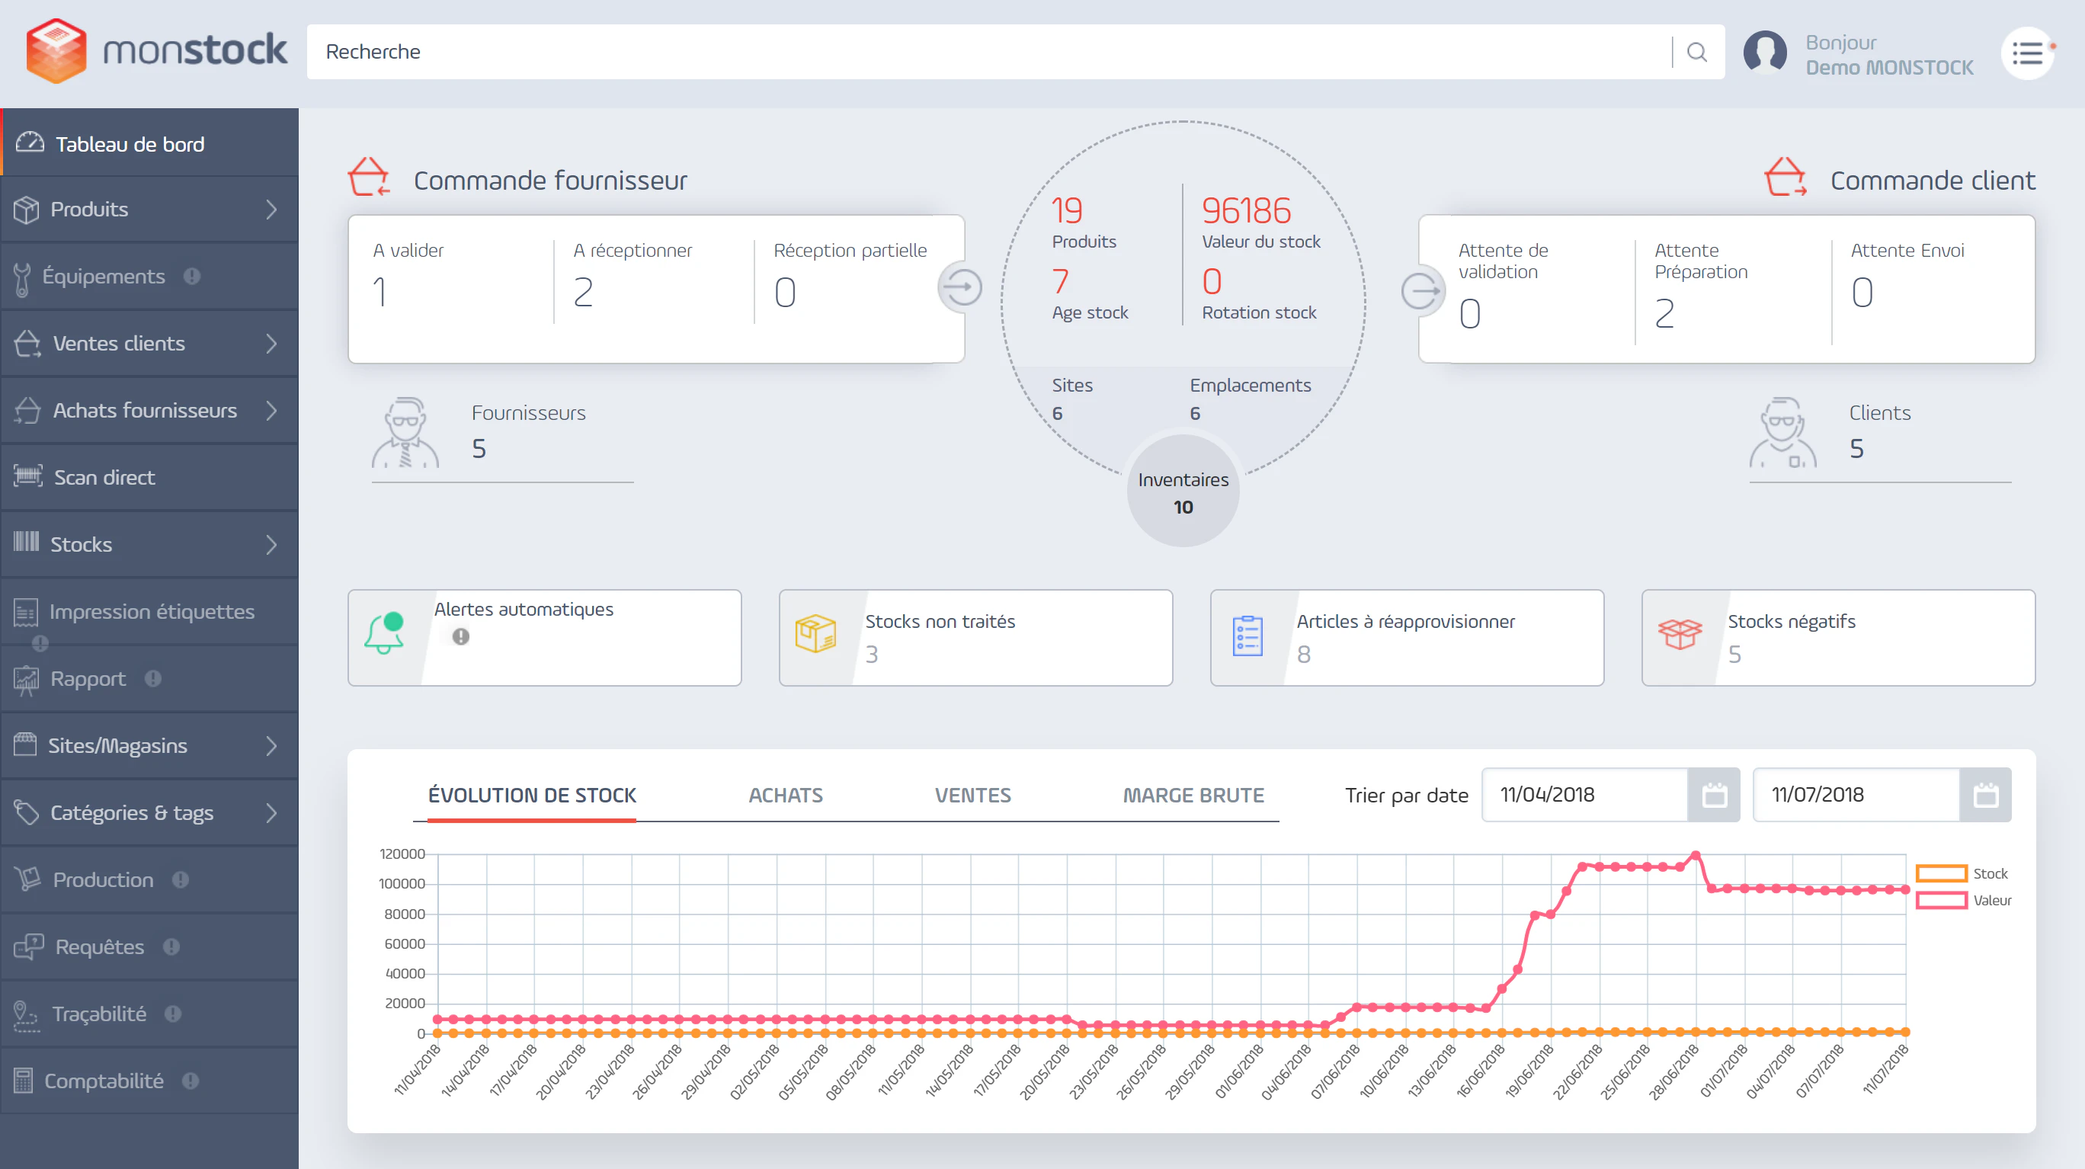Switch to the MARGE BRUTE tab

[x=1193, y=796]
